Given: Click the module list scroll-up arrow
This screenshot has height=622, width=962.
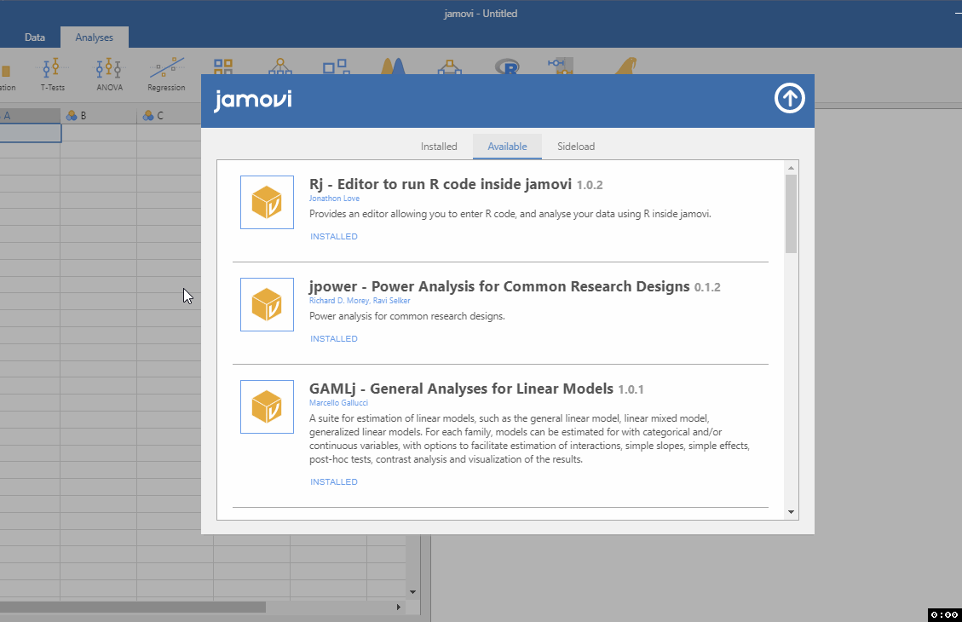Looking at the screenshot, I should click(x=791, y=168).
